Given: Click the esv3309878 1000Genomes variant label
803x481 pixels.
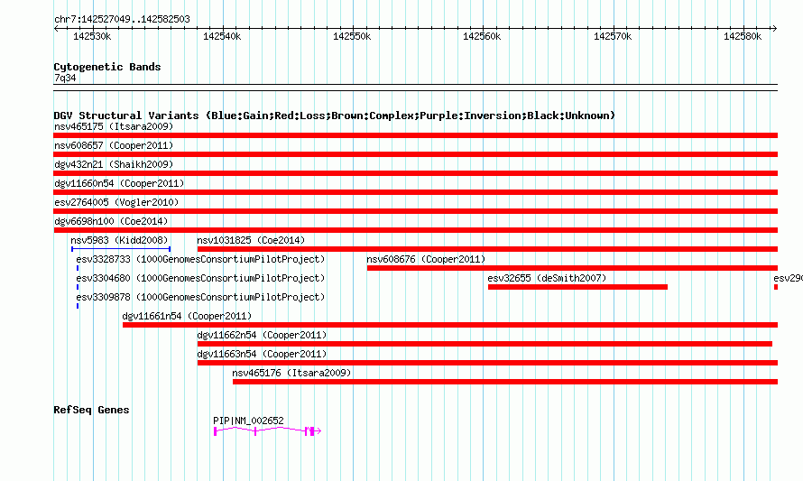Looking at the screenshot, I should (x=200, y=297).
